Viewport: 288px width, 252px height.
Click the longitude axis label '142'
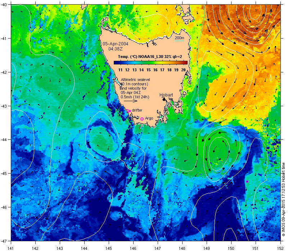click(35, 248)
